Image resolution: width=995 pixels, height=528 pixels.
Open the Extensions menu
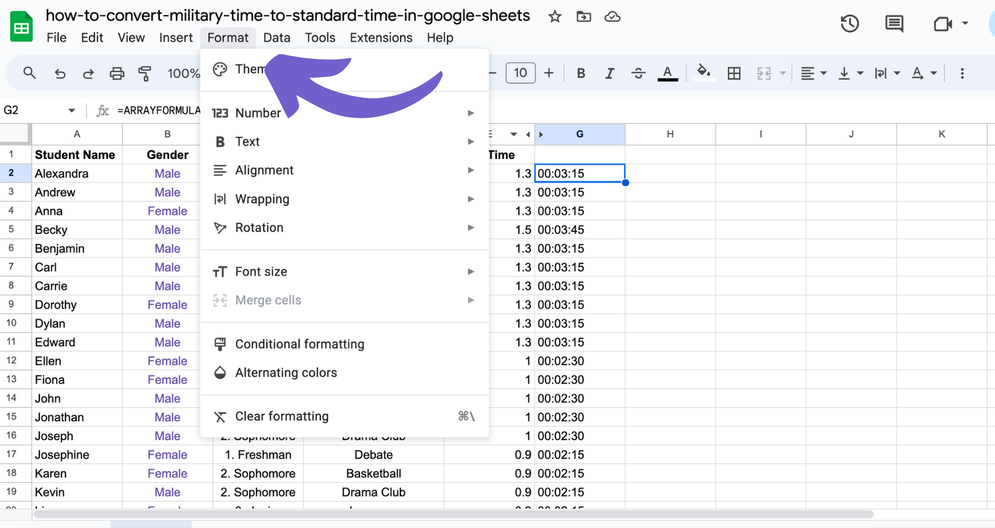pyautogui.click(x=381, y=37)
